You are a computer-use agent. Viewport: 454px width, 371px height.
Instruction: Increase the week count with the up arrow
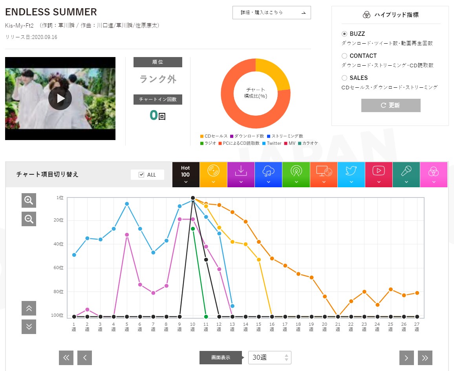click(x=286, y=355)
